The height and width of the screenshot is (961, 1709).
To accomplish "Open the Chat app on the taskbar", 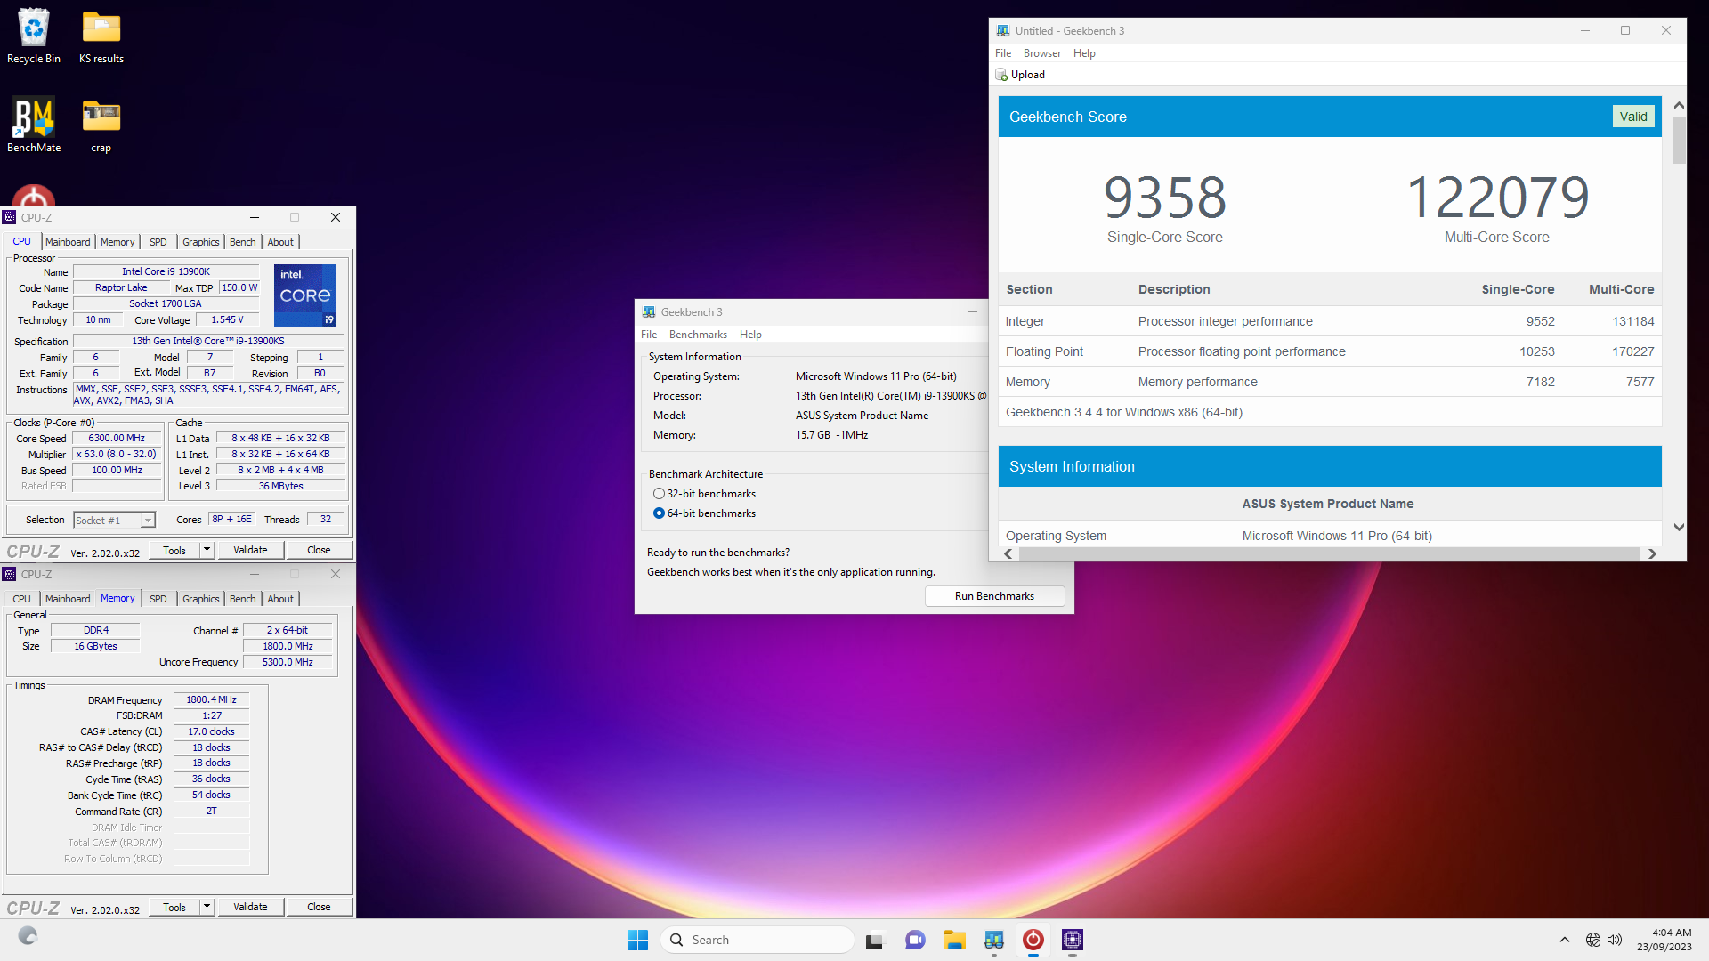I will tap(915, 940).
